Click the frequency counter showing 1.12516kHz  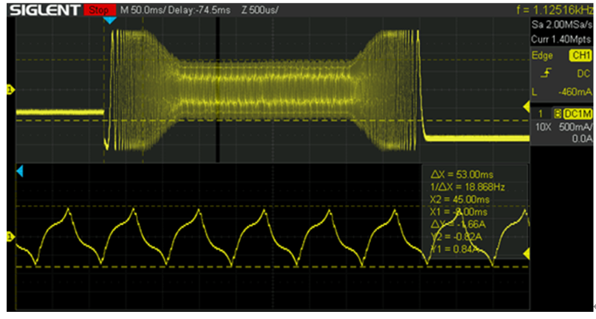pos(556,9)
